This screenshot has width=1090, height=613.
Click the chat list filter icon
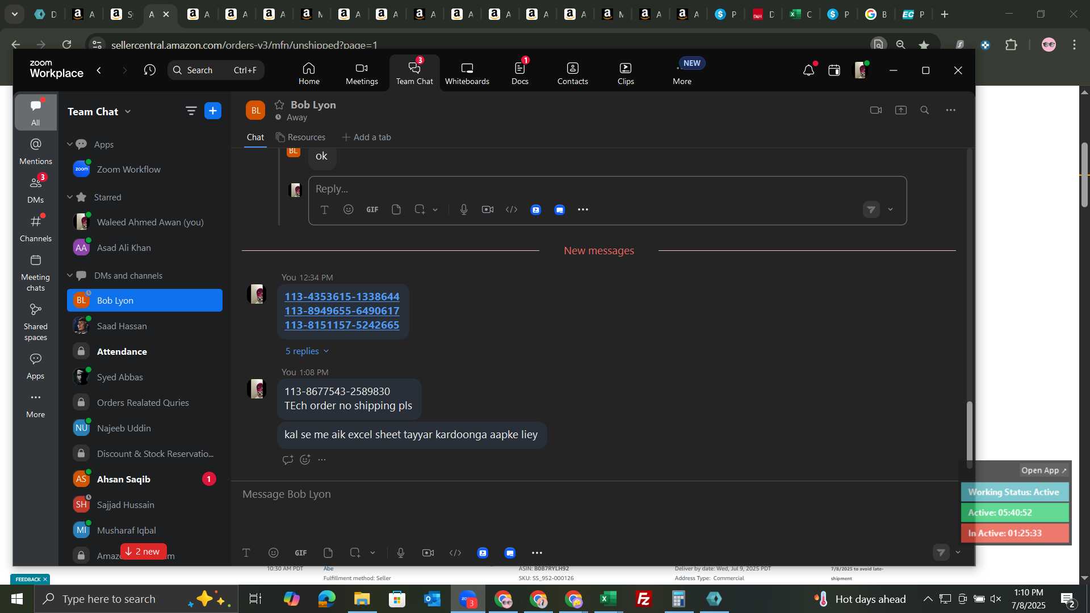[x=191, y=111]
